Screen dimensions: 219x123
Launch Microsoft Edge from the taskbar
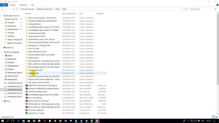click(x=18, y=121)
